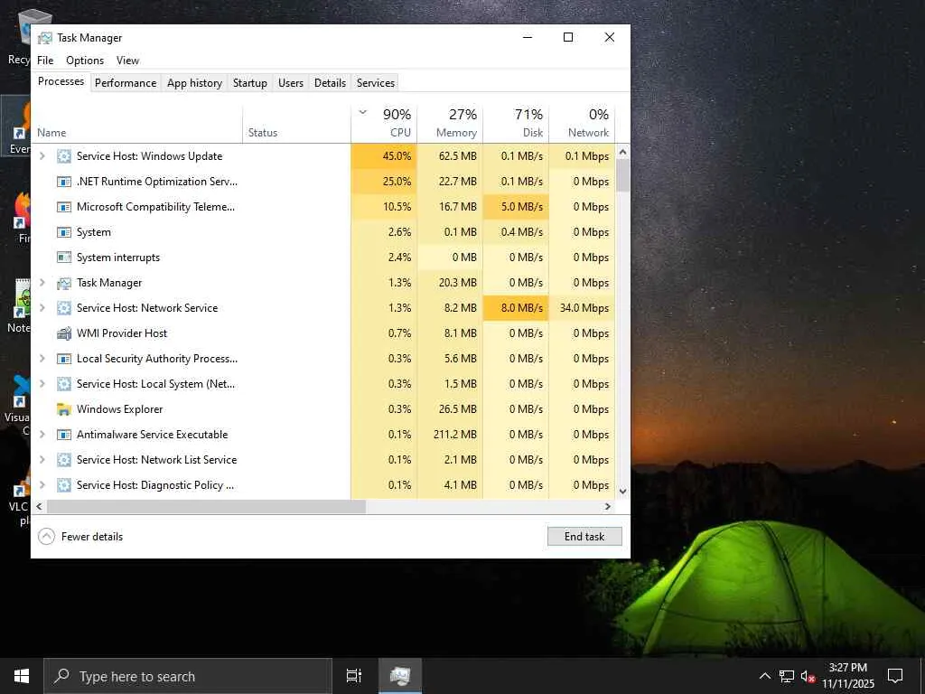
Task: Click the horizontal scrollbar right arrow
Action: (x=608, y=506)
